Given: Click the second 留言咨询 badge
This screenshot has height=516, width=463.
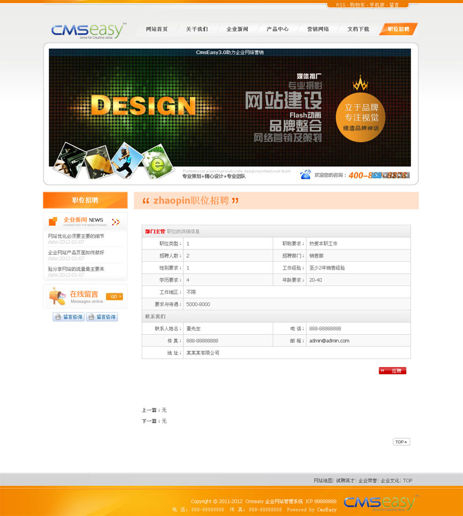Looking at the screenshot, I should point(102,317).
